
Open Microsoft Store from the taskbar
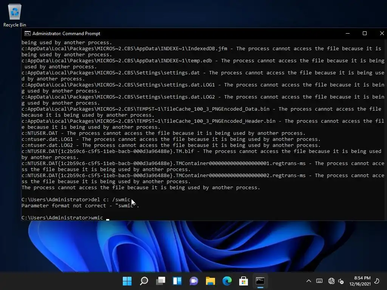click(x=243, y=281)
